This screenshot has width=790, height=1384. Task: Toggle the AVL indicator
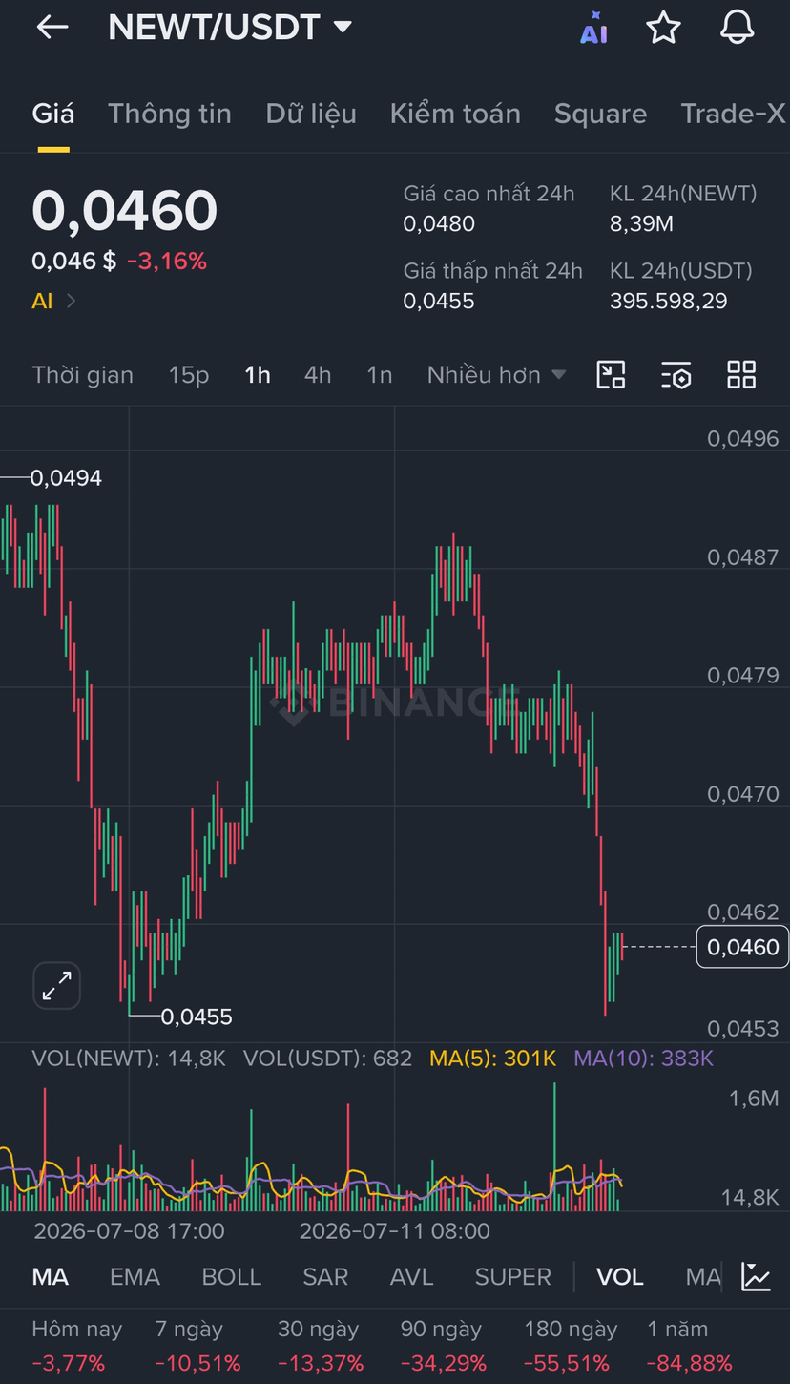tap(411, 1277)
